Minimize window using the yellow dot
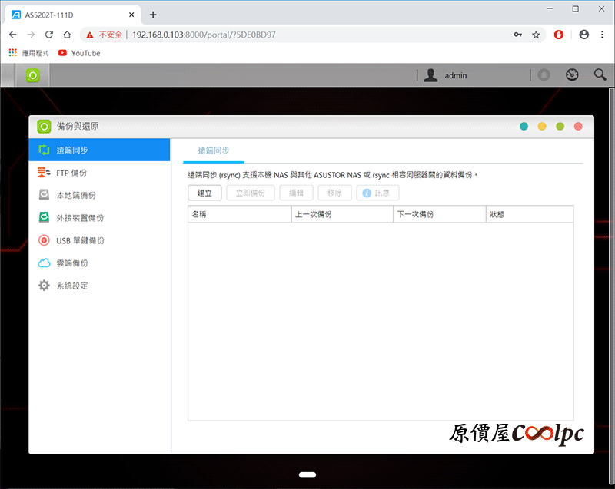The image size is (615, 489). pyautogui.click(x=542, y=126)
